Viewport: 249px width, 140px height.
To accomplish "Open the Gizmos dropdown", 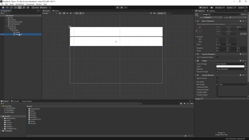I will [161, 13].
